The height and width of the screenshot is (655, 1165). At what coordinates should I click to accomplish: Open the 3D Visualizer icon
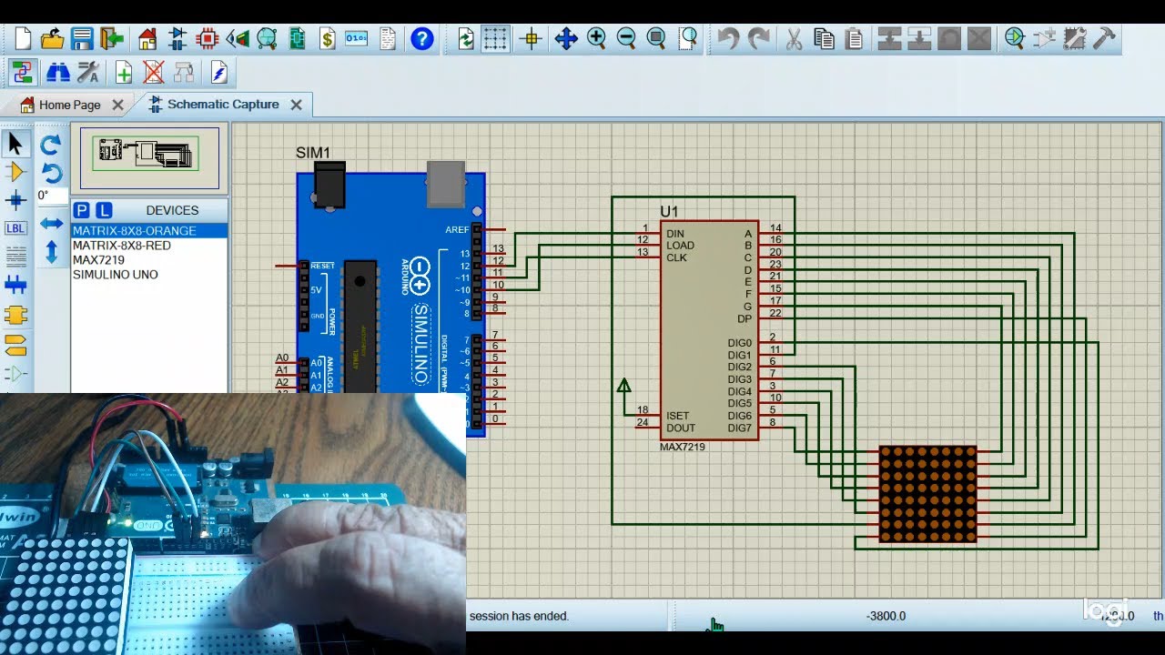[238, 39]
